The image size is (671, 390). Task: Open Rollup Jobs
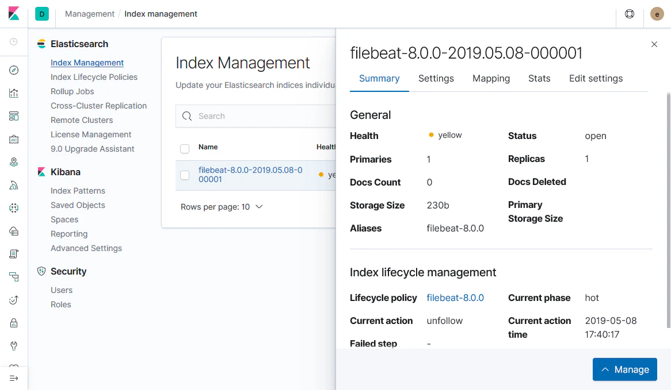click(x=73, y=91)
